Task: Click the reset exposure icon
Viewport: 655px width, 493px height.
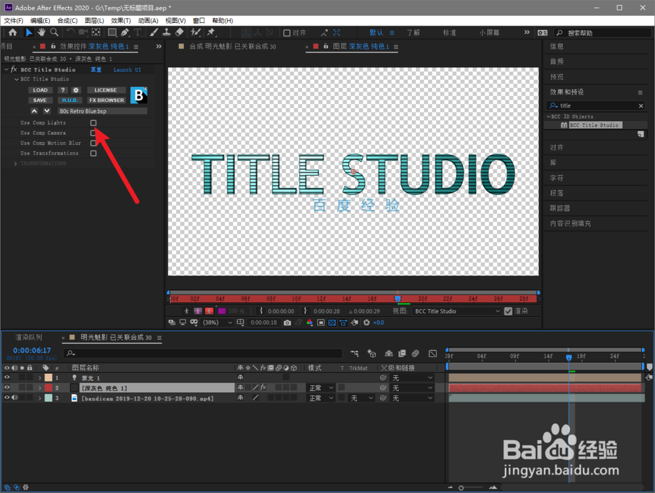Action: [x=366, y=323]
